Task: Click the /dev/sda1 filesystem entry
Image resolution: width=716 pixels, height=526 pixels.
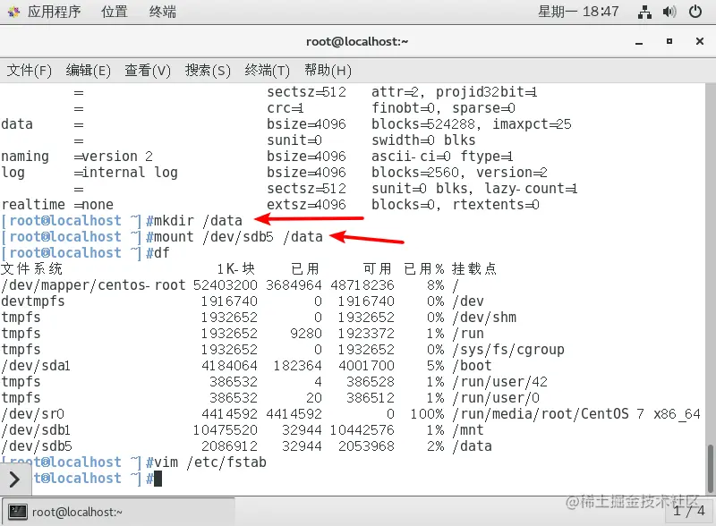Action: [x=36, y=366]
